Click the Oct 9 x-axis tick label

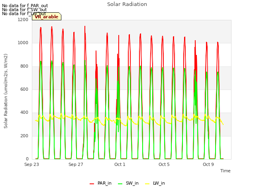click(x=208, y=164)
